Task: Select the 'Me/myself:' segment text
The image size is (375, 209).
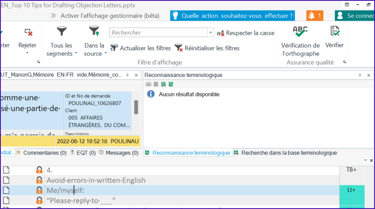Action: (65, 190)
